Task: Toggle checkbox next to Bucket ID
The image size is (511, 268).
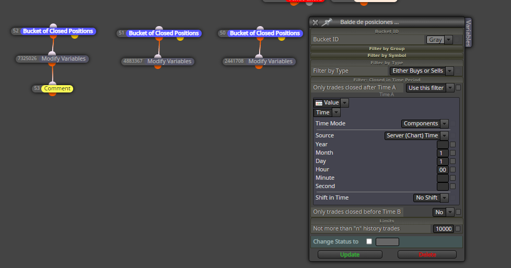Action: tap(458, 40)
